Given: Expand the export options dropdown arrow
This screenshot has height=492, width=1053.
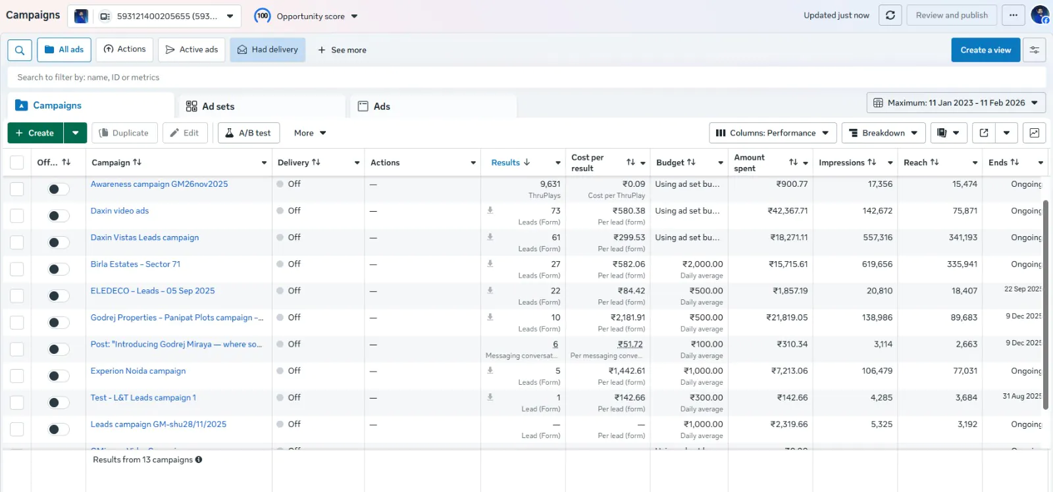Looking at the screenshot, I should pyautogui.click(x=1007, y=133).
